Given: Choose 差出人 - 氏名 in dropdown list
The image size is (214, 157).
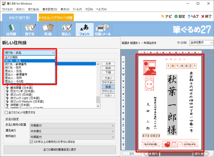Looking at the screenshot, I should click(30, 71).
